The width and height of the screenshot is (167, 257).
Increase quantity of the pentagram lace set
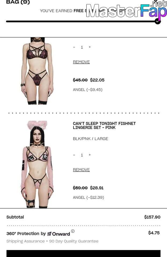(90, 47)
